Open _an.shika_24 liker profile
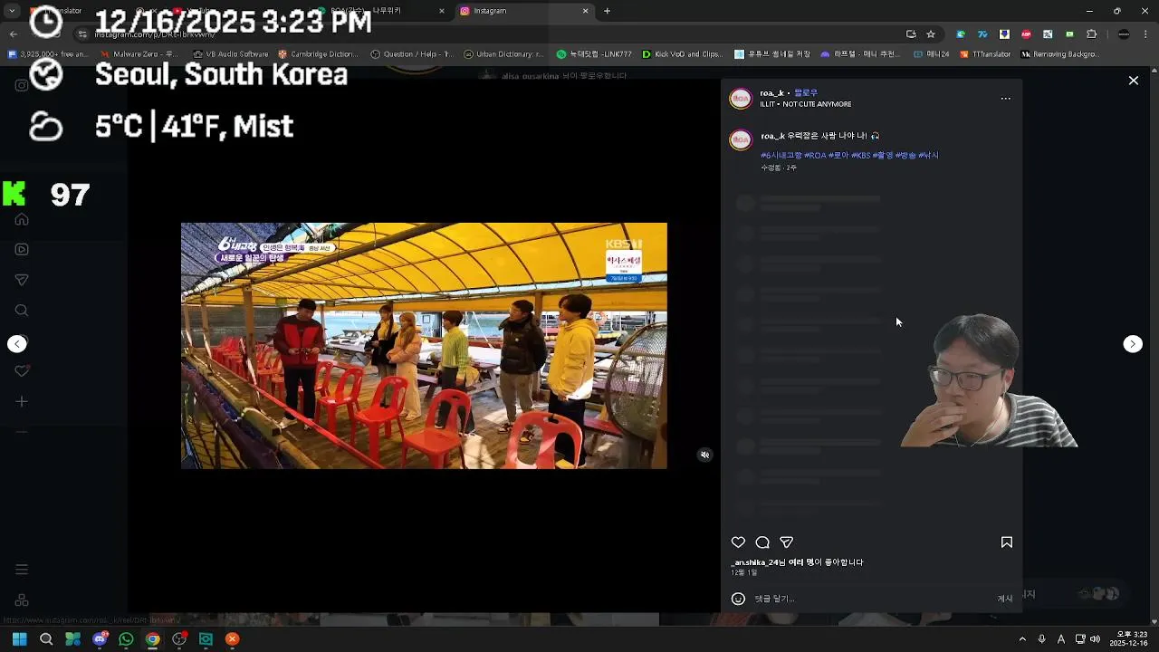1159x652 pixels. coord(759,562)
